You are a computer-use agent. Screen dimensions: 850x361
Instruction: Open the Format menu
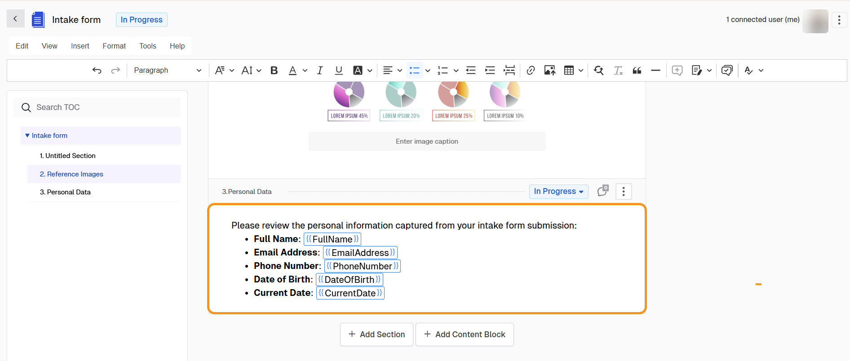click(x=114, y=46)
